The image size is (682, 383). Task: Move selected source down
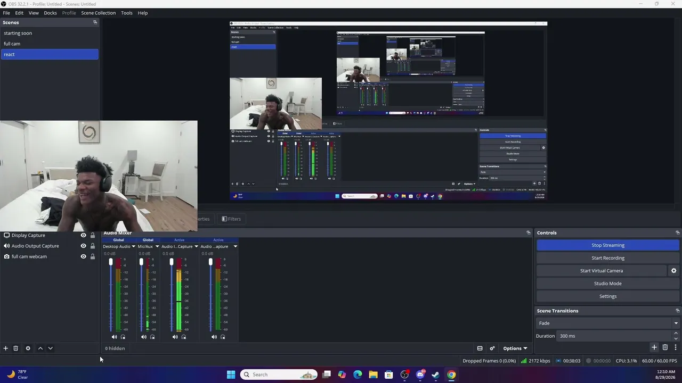tap(50, 348)
